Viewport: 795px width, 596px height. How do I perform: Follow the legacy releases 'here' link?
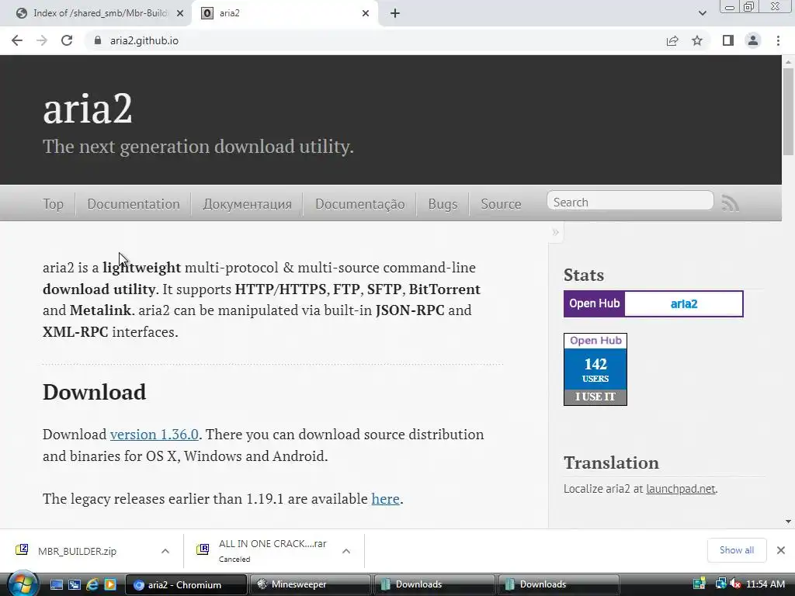click(385, 499)
